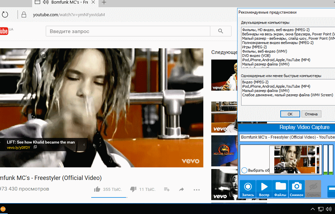Screen dimensions: 335x214
Task: Refresh the browser page
Action: pos(5,15)
